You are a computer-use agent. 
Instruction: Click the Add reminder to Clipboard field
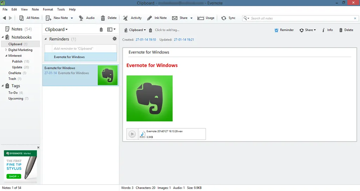coord(81,48)
